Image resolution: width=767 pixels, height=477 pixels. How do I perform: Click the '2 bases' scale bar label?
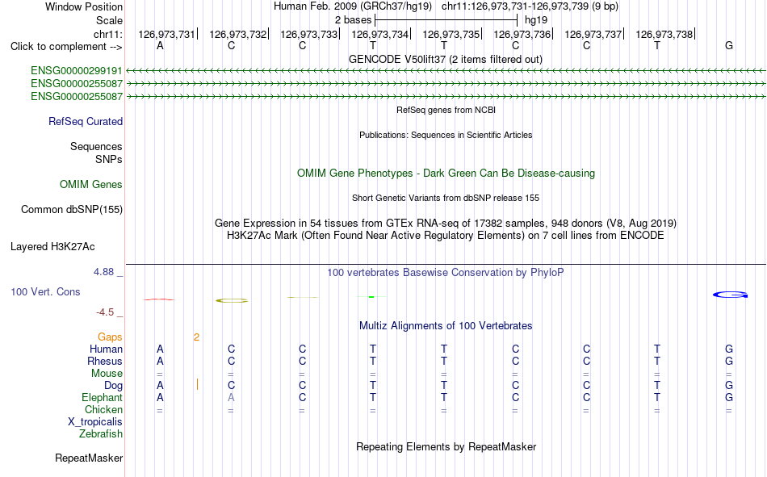353,20
